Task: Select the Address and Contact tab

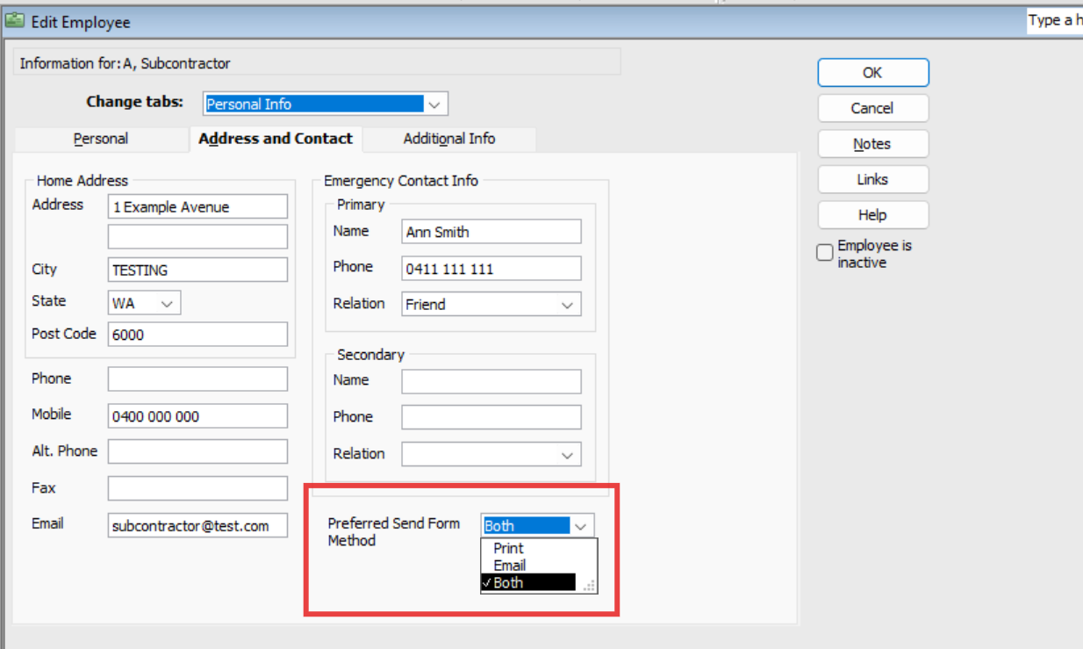Action: pos(276,139)
